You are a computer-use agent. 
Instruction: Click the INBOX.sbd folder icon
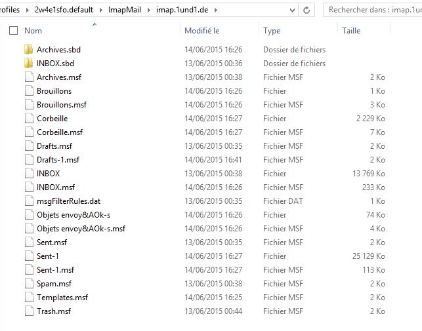pyautogui.click(x=28, y=64)
